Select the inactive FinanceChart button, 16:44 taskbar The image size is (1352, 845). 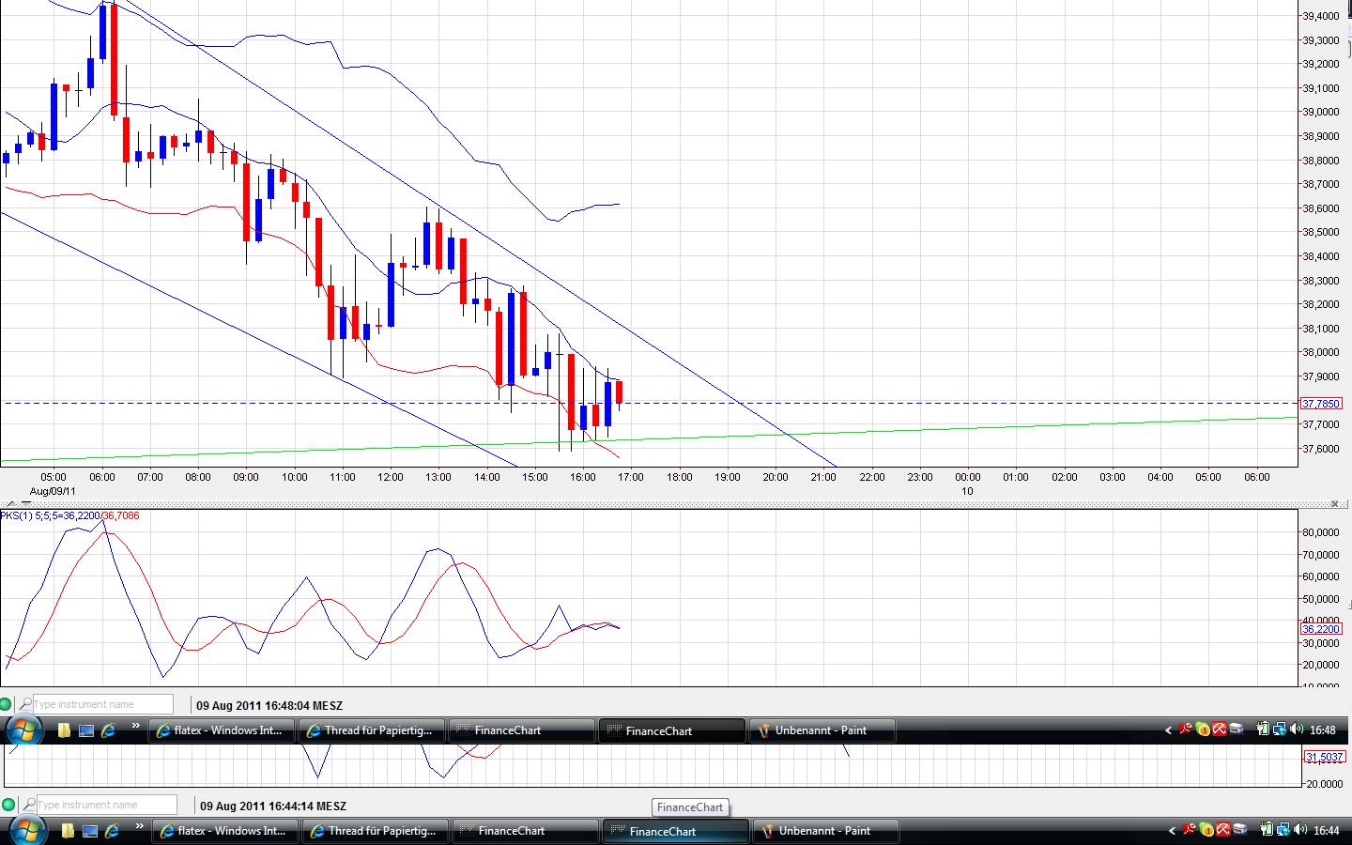tap(526, 831)
